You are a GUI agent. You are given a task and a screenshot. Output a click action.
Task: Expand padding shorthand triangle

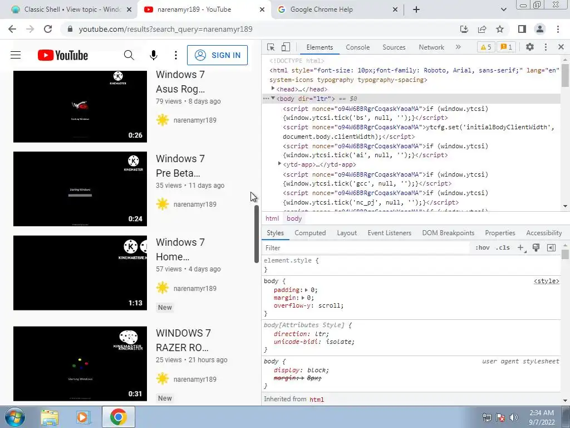click(x=306, y=290)
